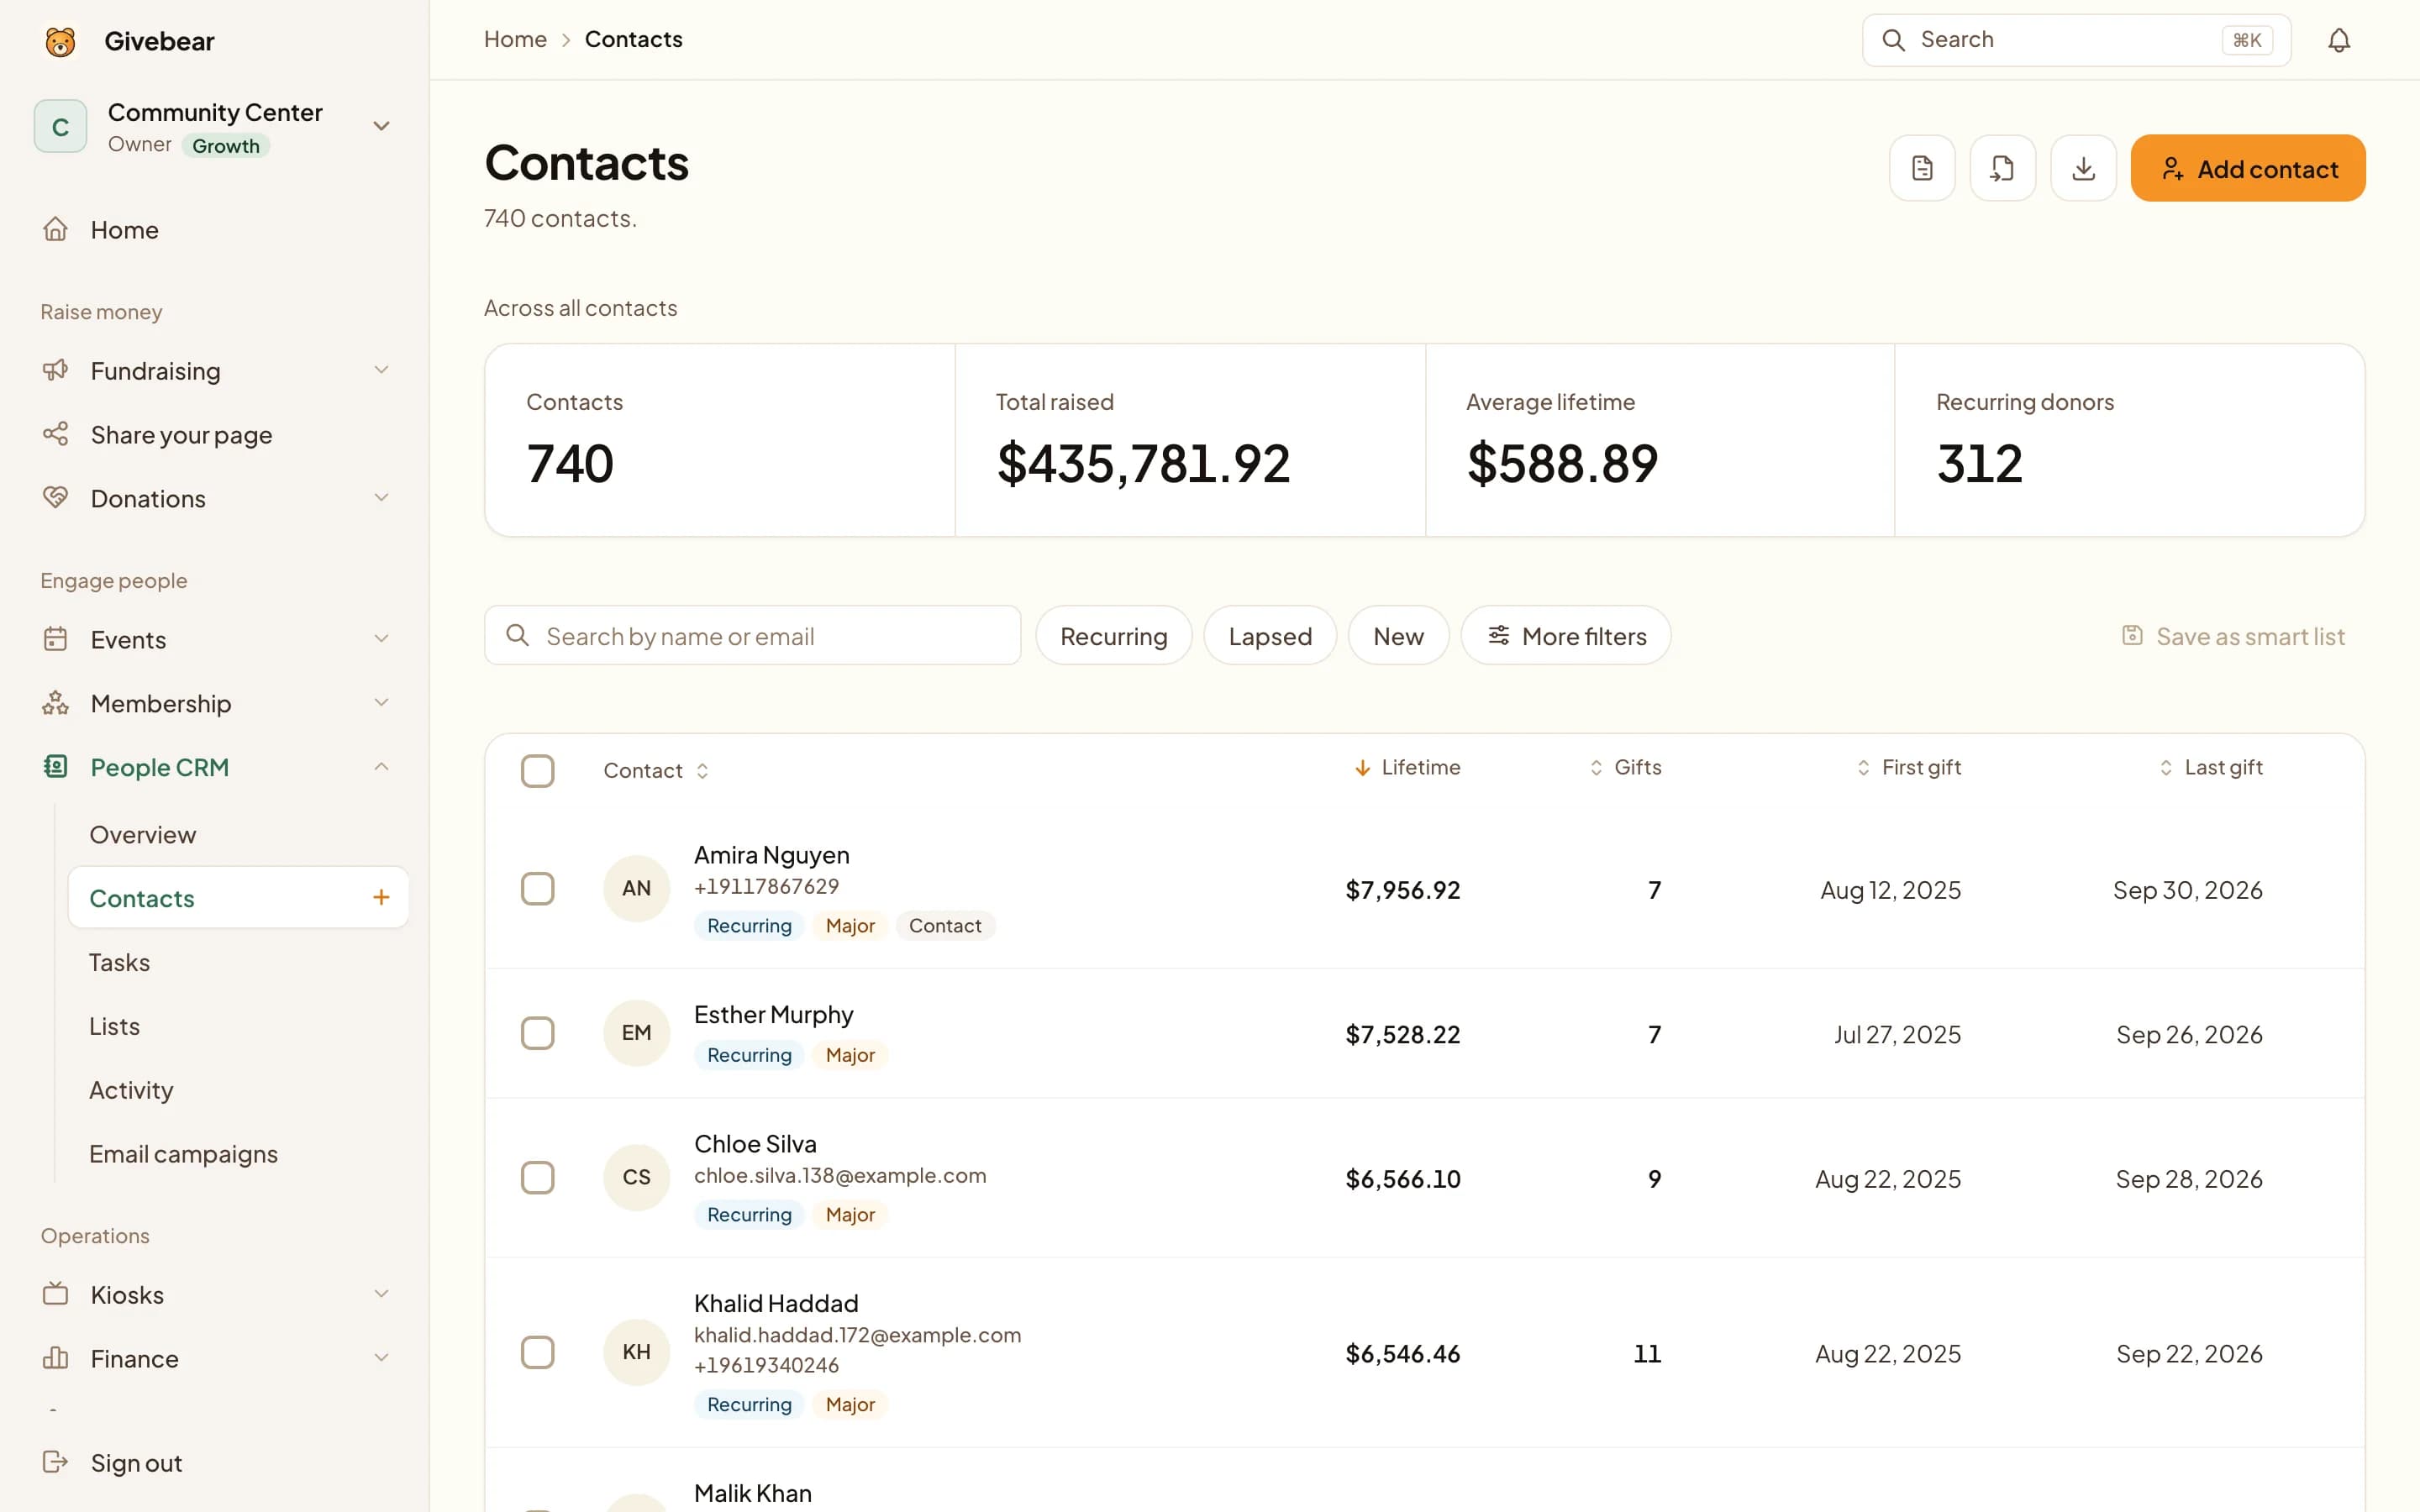Click the Search by name or email field

point(752,636)
